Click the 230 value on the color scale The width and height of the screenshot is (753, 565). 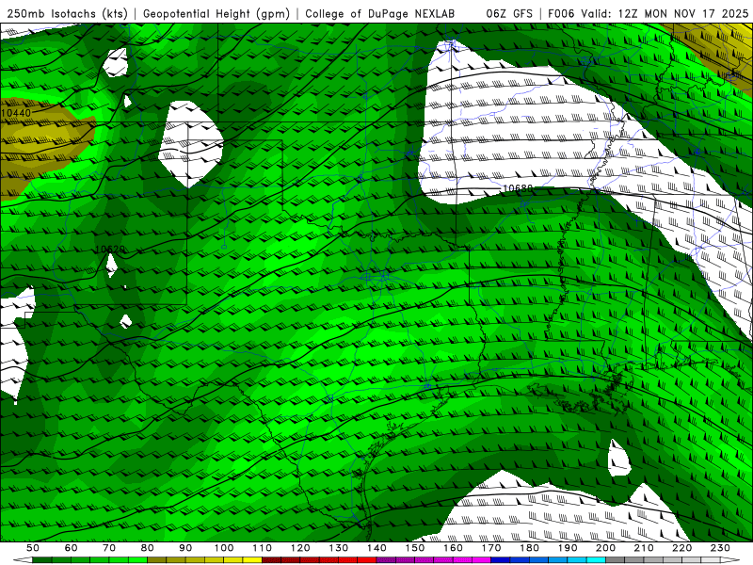coord(720,548)
